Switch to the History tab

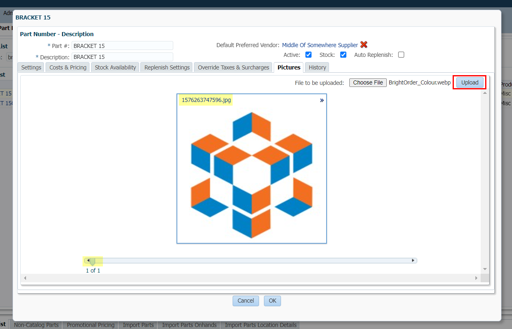[x=317, y=67]
